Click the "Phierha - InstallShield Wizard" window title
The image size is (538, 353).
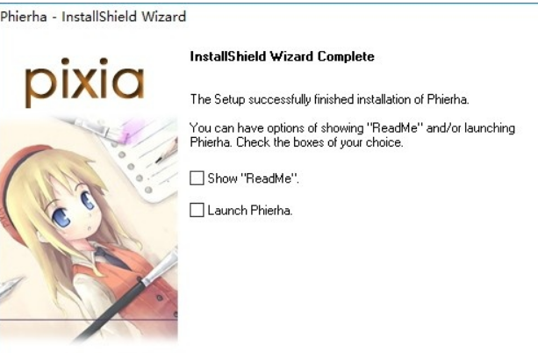[x=93, y=17]
